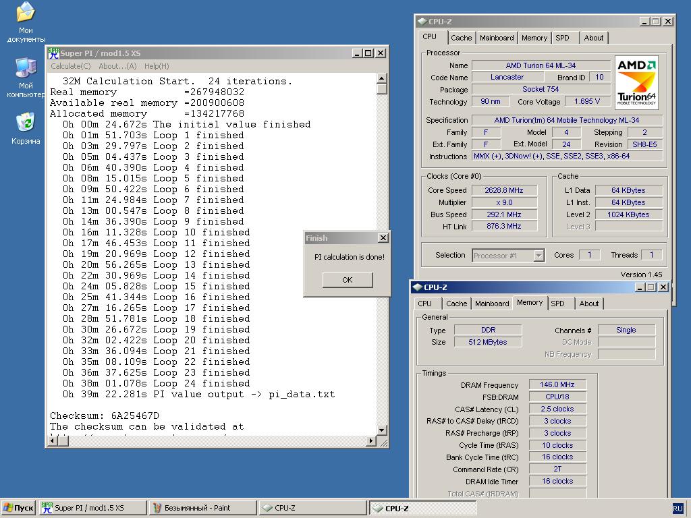Image resolution: width=691 pixels, height=518 pixels.
Task: Select Mainboard tab in lower CPU-Z window
Action: point(492,304)
